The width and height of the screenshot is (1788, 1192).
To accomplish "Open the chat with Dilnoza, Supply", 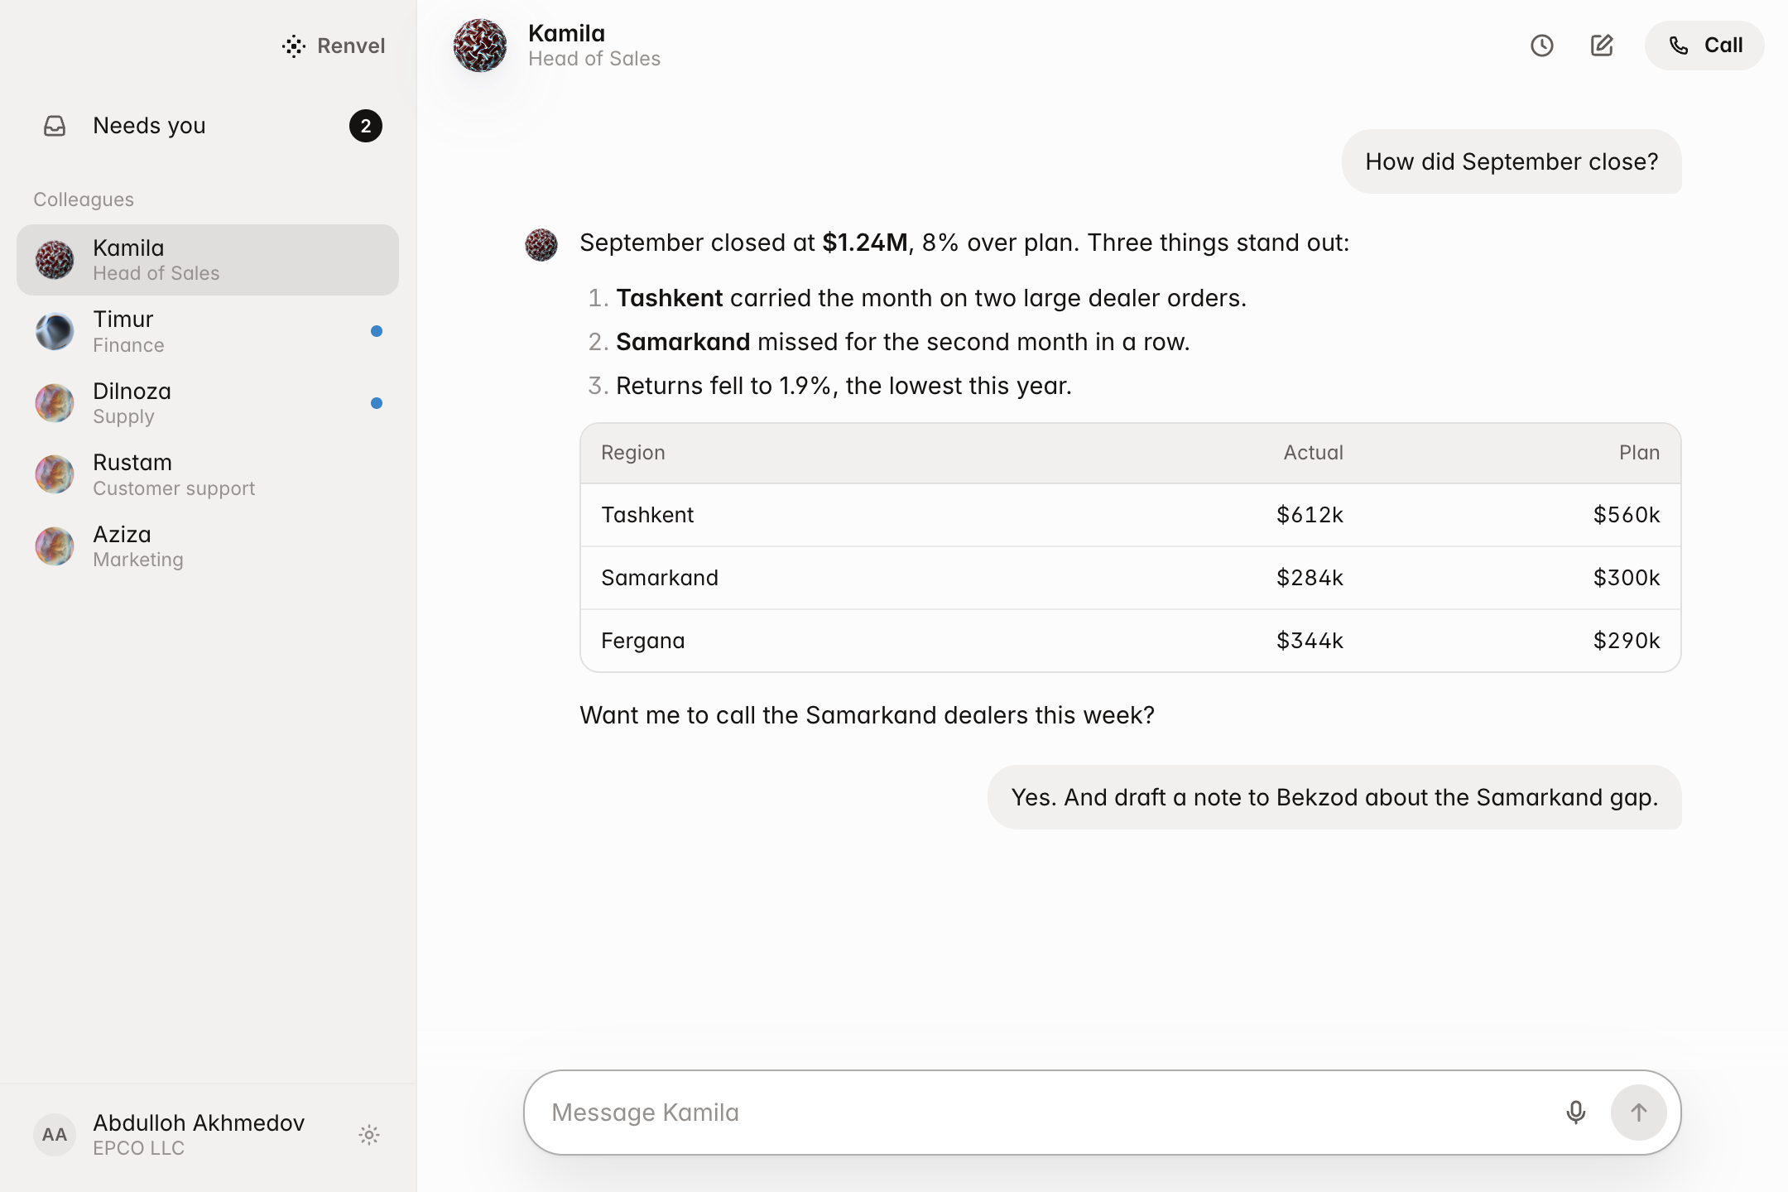I will pos(208,403).
